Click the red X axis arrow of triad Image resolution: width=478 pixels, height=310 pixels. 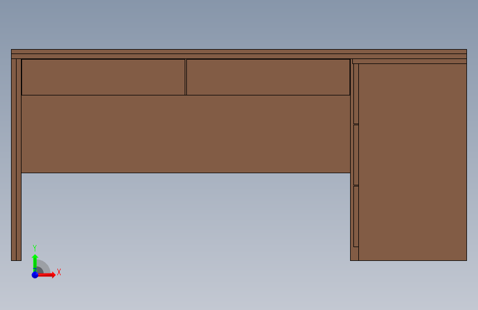46,275
